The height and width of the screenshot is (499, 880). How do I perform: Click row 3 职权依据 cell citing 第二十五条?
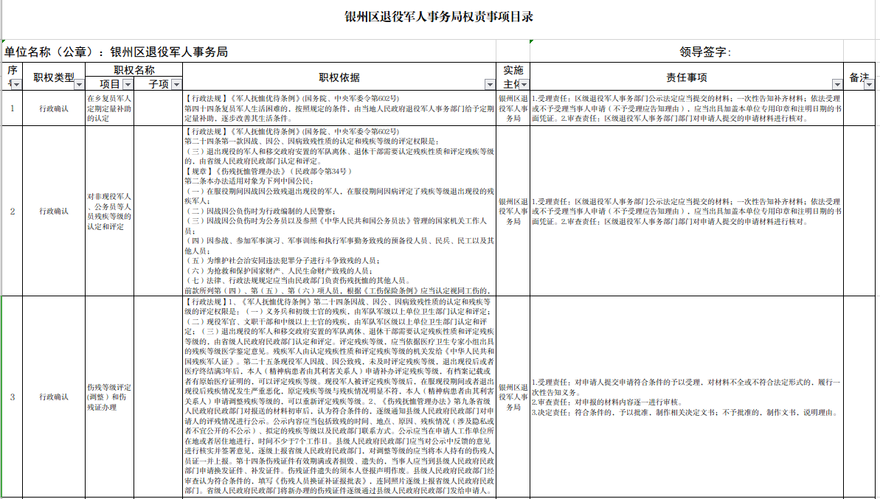[339, 397]
